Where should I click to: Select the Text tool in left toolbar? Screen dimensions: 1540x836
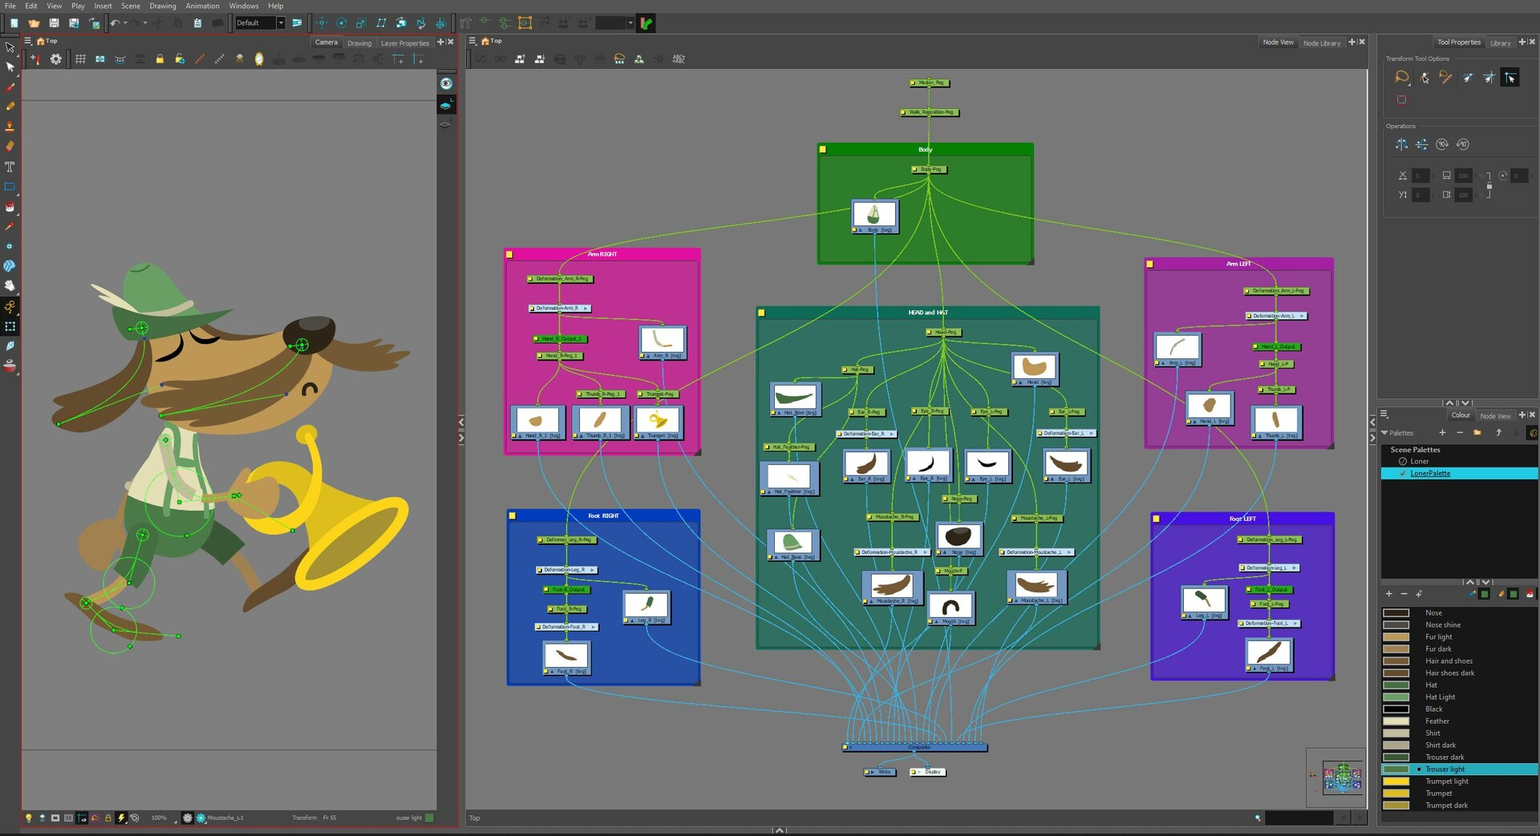(10, 167)
